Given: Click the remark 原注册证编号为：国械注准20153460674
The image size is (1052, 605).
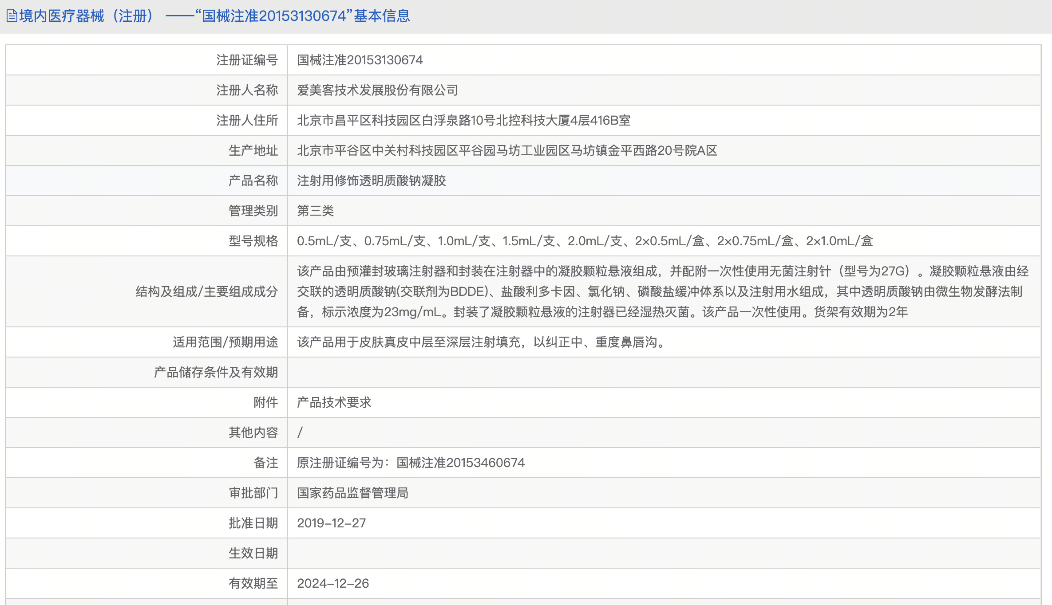Looking at the screenshot, I should [411, 463].
